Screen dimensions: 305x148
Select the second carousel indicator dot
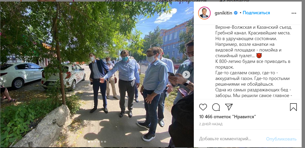(x=92, y=142)
